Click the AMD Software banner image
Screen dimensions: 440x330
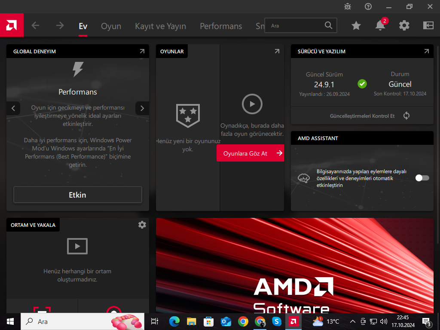point(295,266)
